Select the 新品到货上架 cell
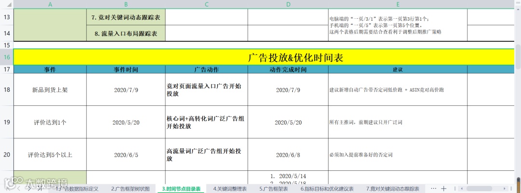The image size is (521, 193). tap(50, 90)
